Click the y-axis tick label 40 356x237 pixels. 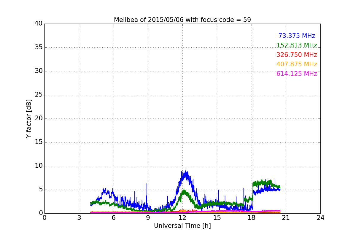tap(39, 24)
